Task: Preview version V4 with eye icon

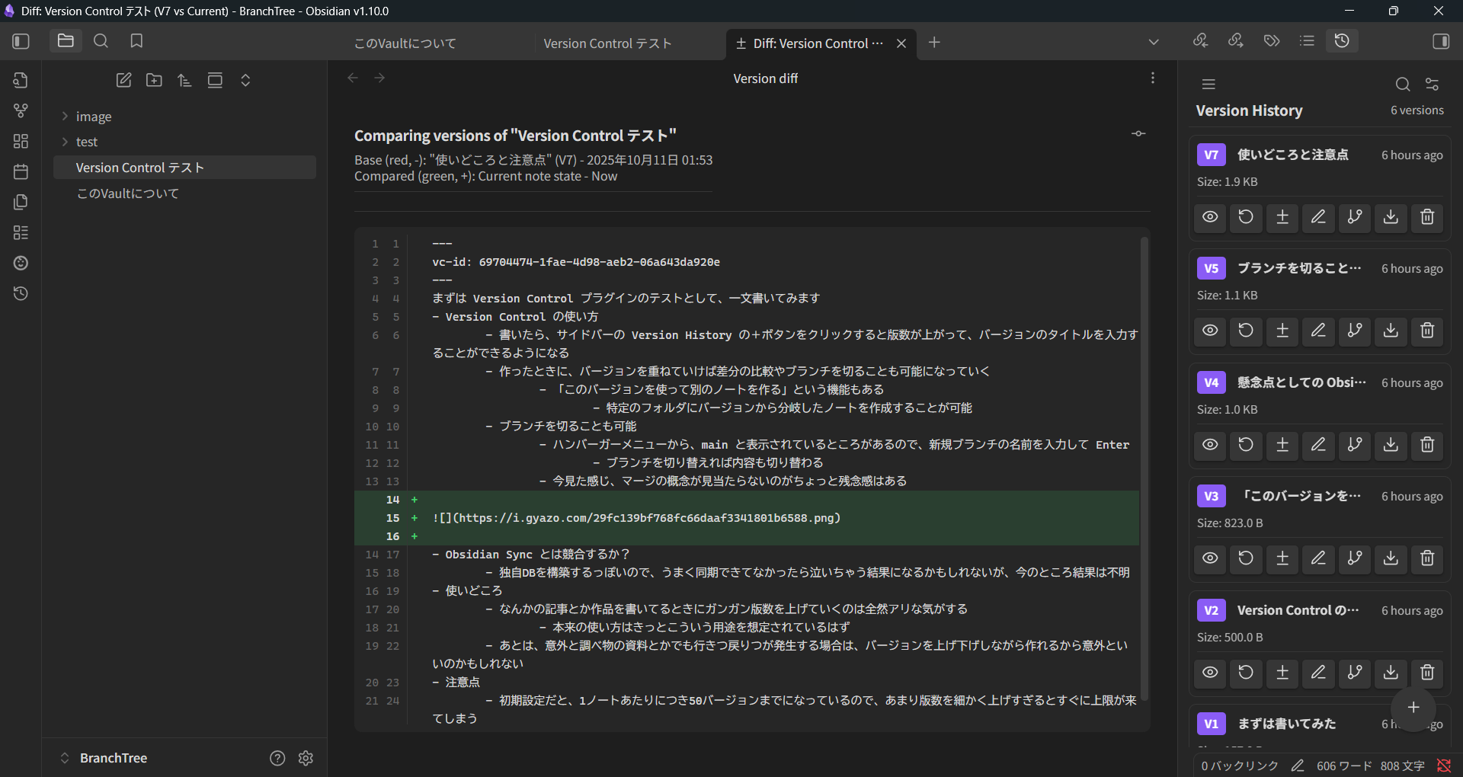Action: pyautogui.click(x=1210, y=445)
